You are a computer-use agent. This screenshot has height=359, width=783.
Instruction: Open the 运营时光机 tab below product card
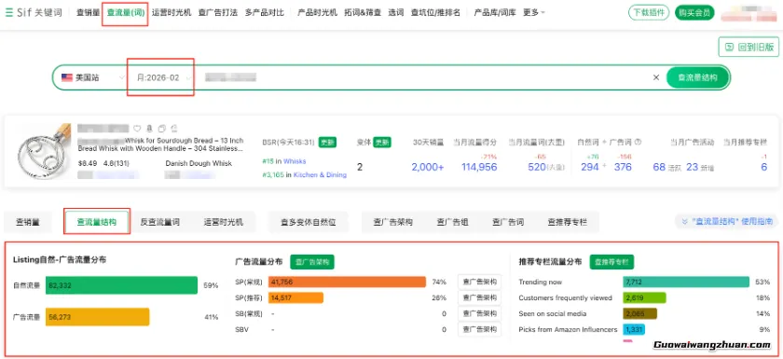(x=223, y=222)
